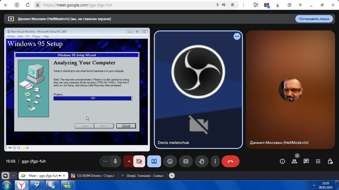339x190 pixels.
Task: Open the collections icon in browser toolbar
Action: (x=289, y=5)
